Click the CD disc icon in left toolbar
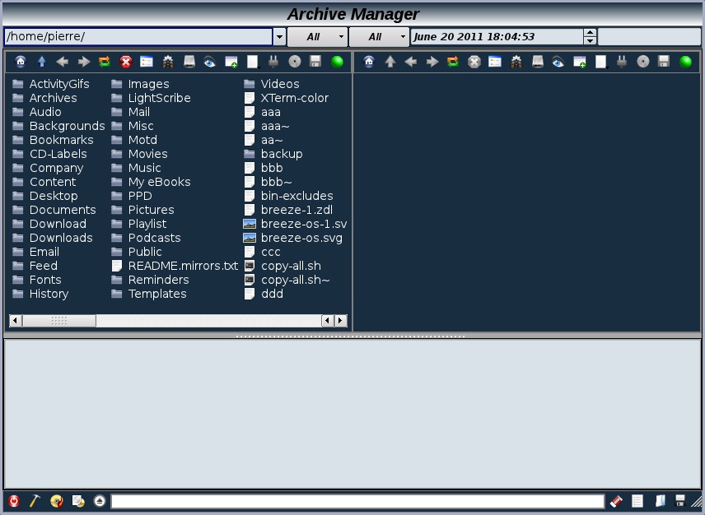The image size is (705, 515). coord(295,62)
